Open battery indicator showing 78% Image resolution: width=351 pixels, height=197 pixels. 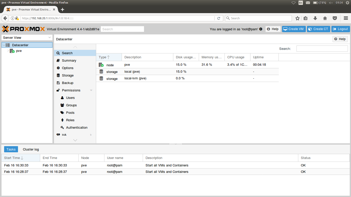(x=320, y=3)
